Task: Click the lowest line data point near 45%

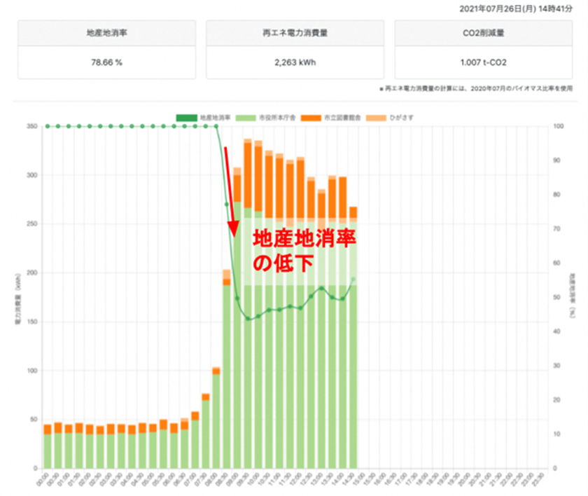Action: coord(248,319)
